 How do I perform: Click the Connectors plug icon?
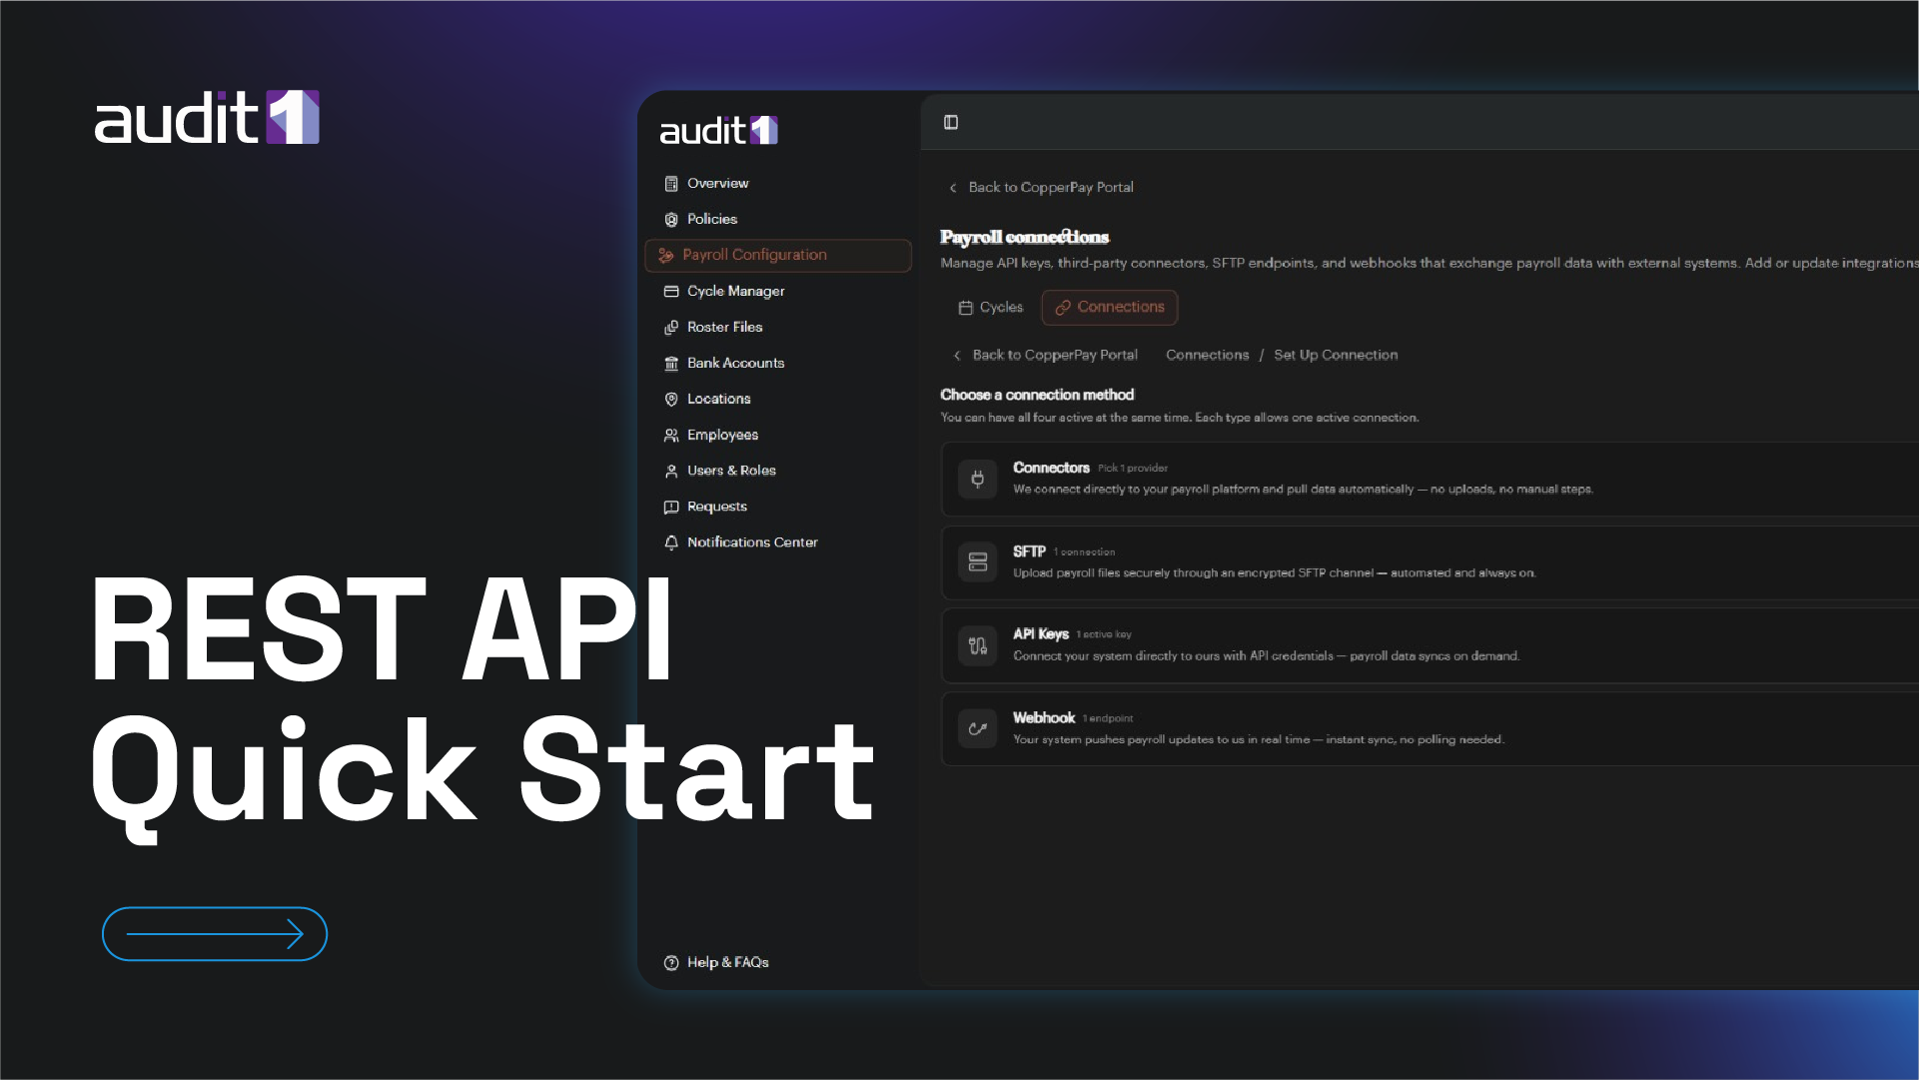click(977, 479)
